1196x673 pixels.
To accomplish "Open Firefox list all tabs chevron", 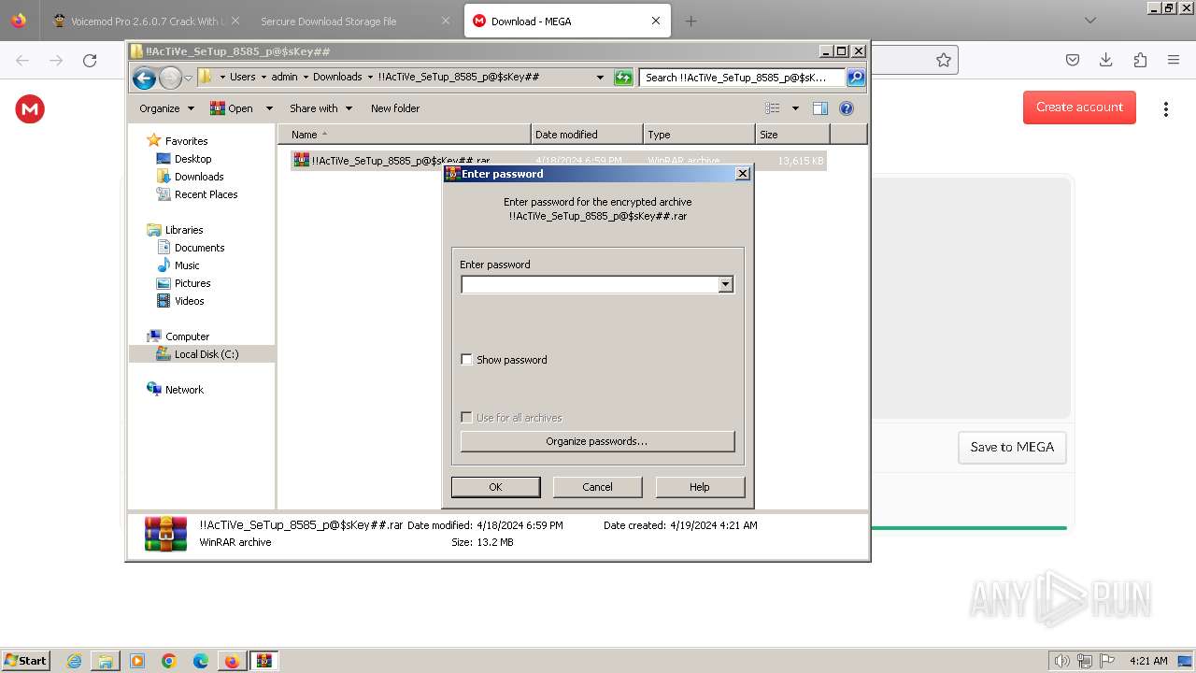I will pos(1090,21).
